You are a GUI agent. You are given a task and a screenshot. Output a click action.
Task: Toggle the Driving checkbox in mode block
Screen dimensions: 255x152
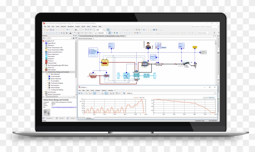90,49
